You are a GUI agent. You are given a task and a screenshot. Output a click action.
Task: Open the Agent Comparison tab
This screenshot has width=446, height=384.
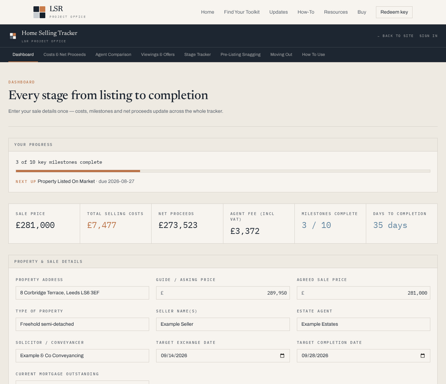click(113, 54)
